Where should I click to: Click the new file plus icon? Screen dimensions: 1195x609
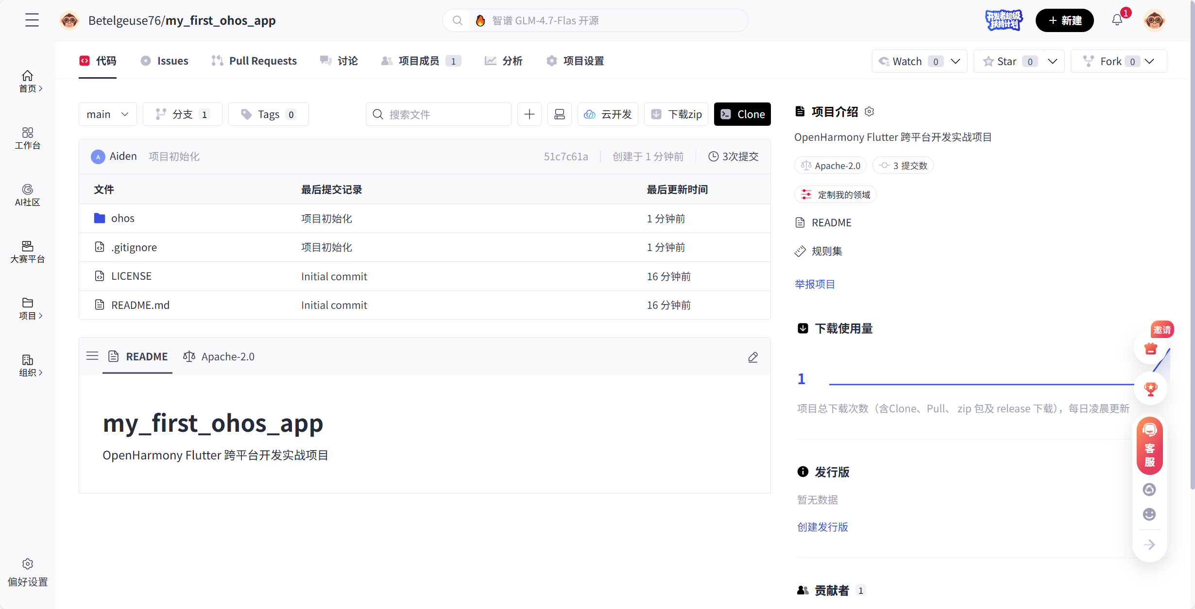[x=529, y=114]
